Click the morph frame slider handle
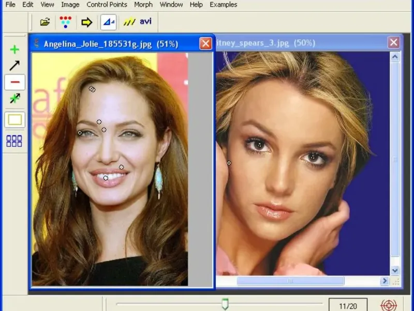The height and width of the screenshot is (311, 414). coord(225,304)
